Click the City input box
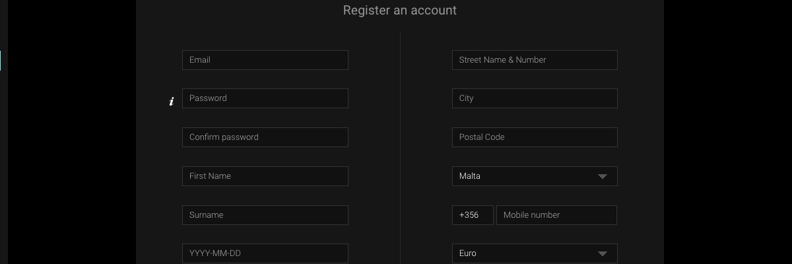 click(535, 98)
